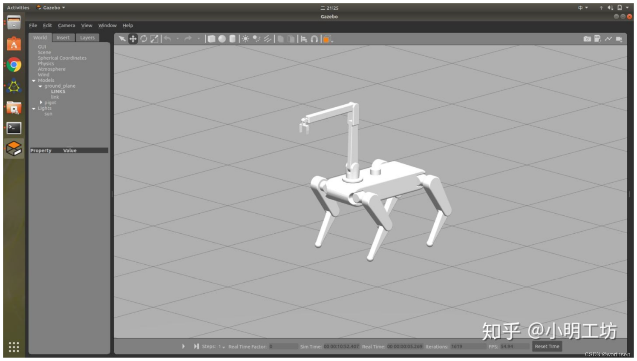Collapse the Models tree node
This screenshot has width=637, height=361.
[34, 80]
